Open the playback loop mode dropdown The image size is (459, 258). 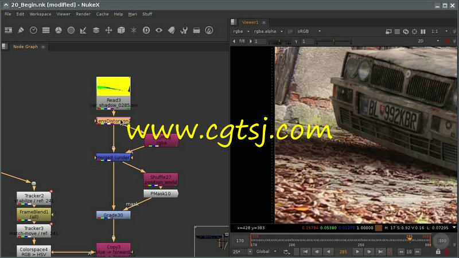tap(286, 252)
